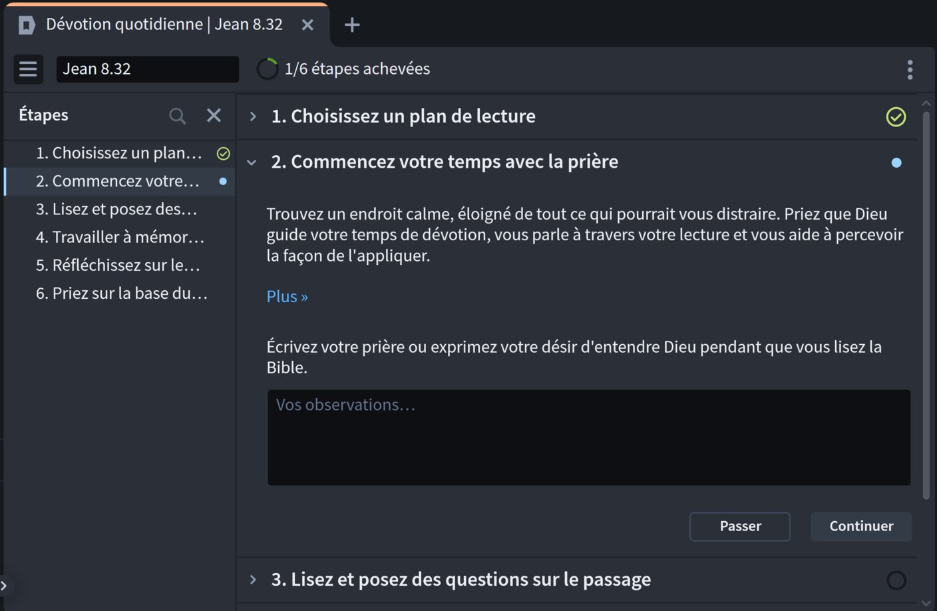Screen dimensions: 937x611
Task: Search within the Étapes list
Action: 177,115
